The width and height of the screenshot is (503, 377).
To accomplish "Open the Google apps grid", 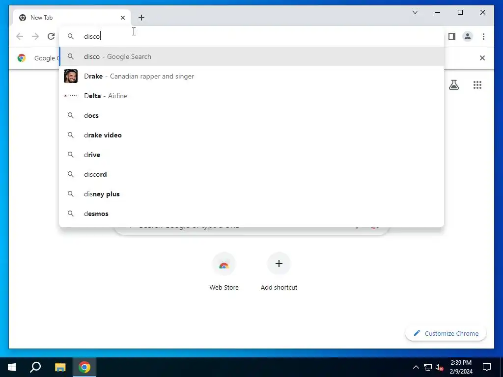I will [477, 85].
